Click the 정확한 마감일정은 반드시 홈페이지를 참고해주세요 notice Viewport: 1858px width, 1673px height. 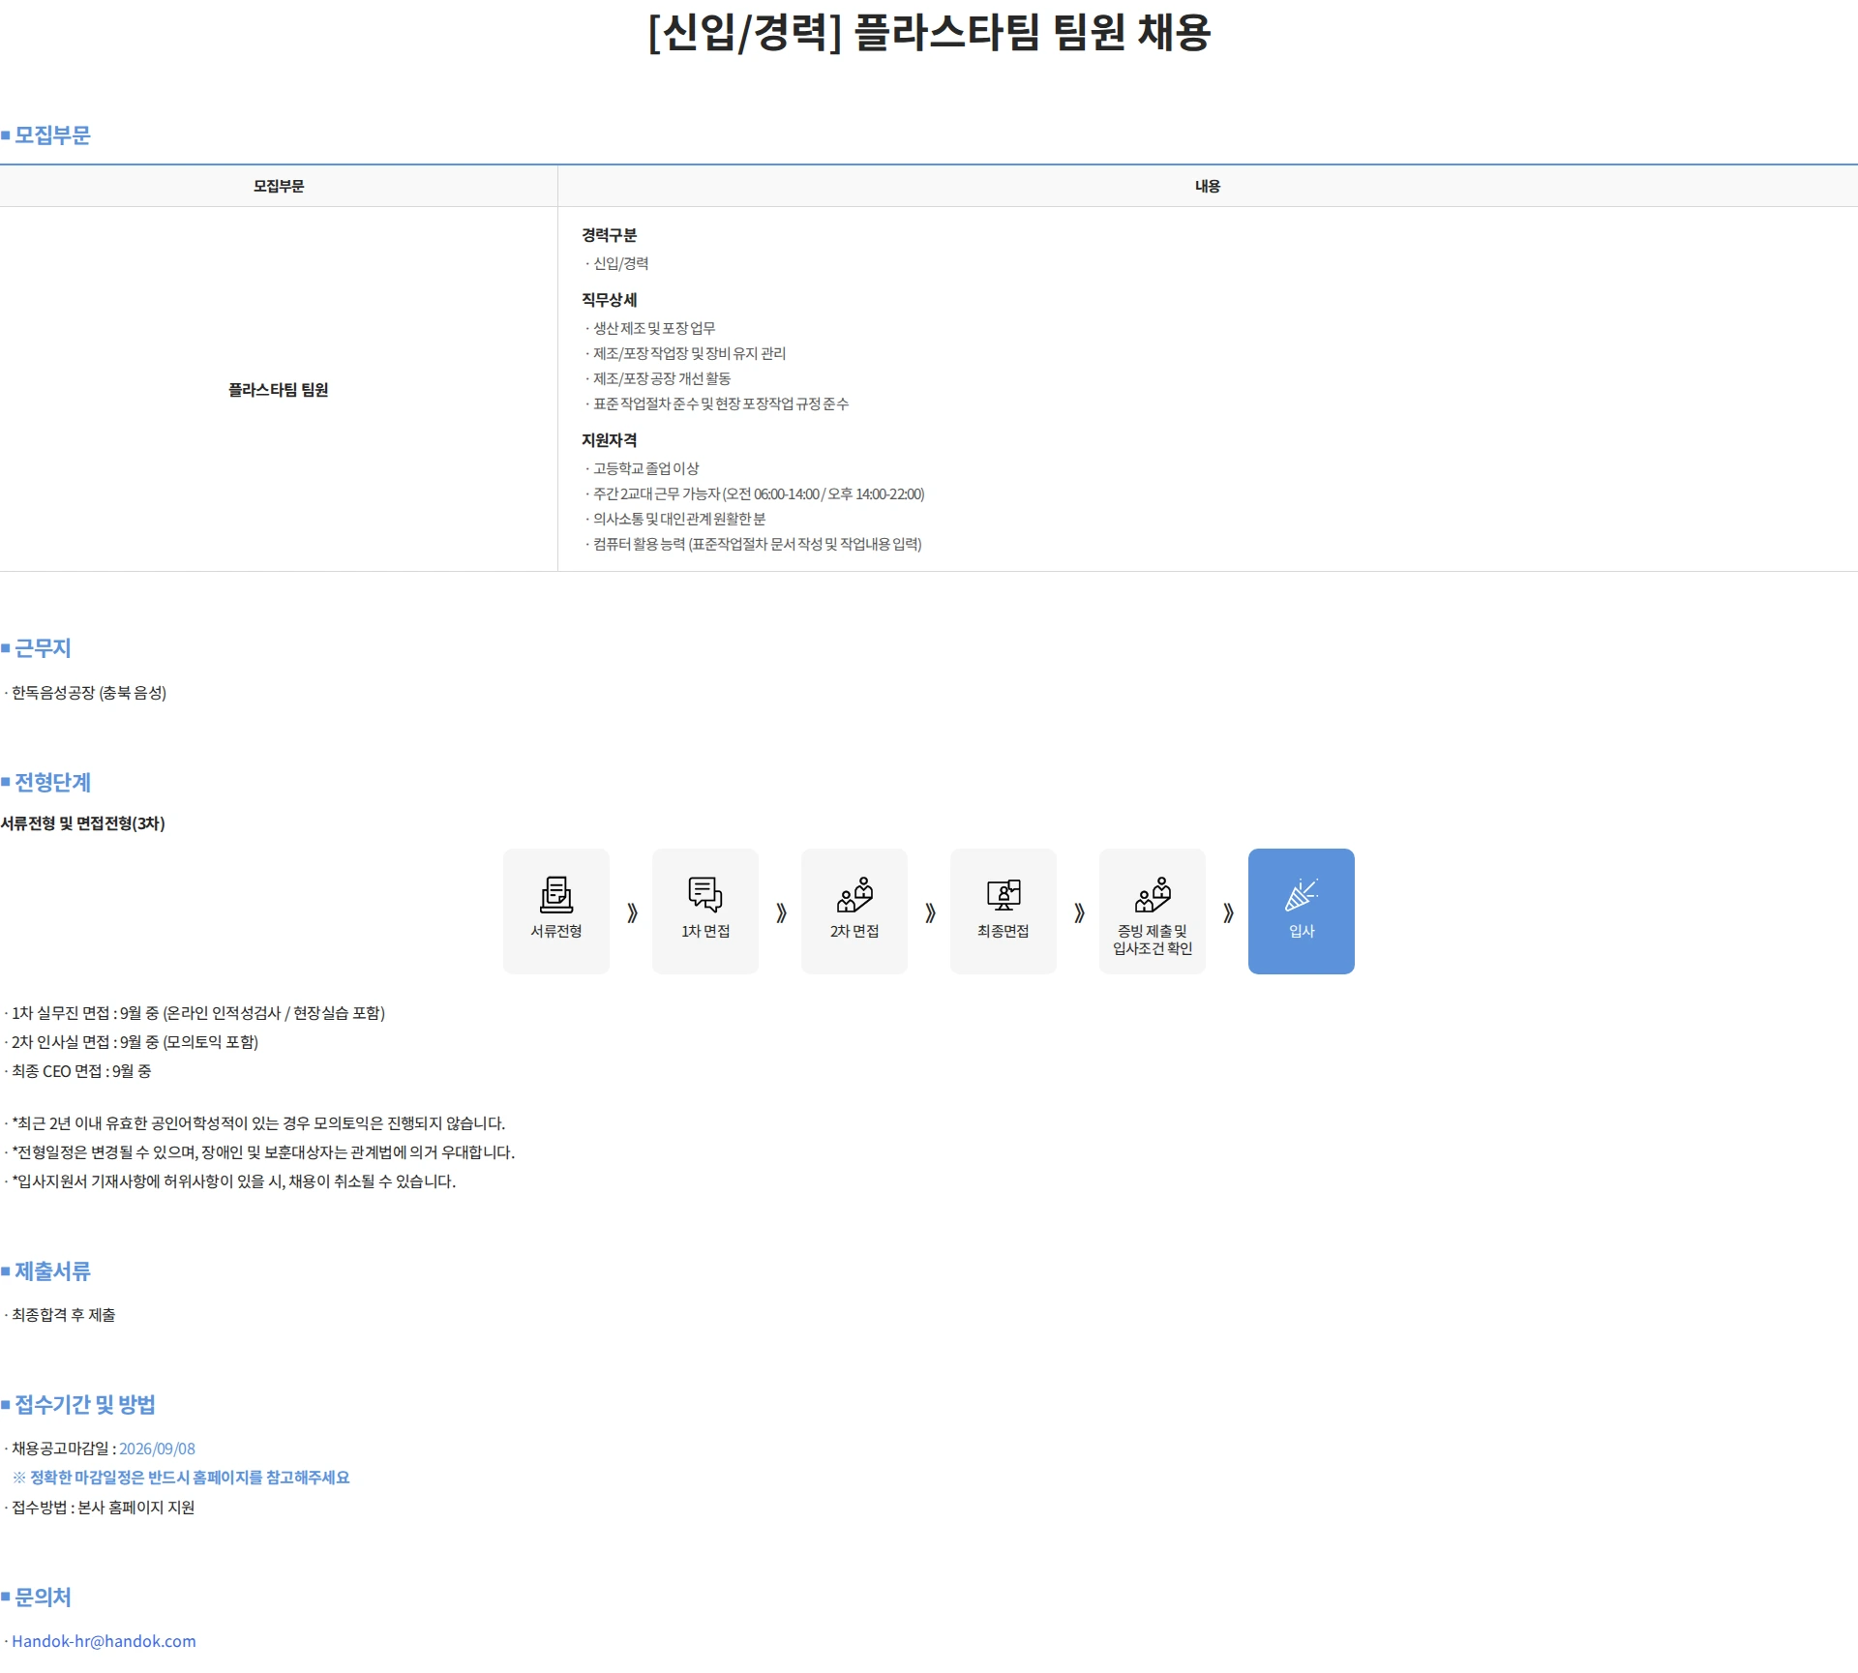coord(181,1478)
